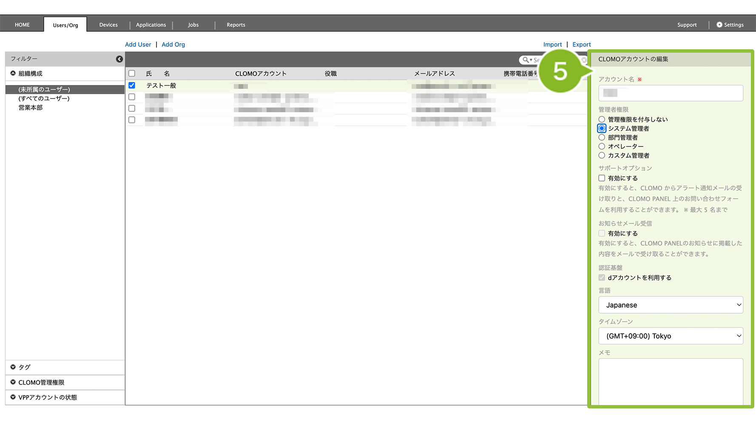Expand the CLOMO管理権限 filter section

pos(13,382)
